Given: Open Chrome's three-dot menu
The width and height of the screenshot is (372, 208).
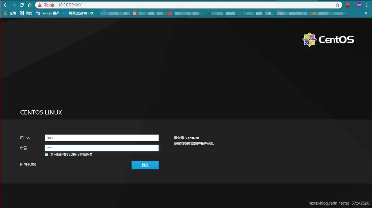Looking at the screenshot, I should coord(368,5).
